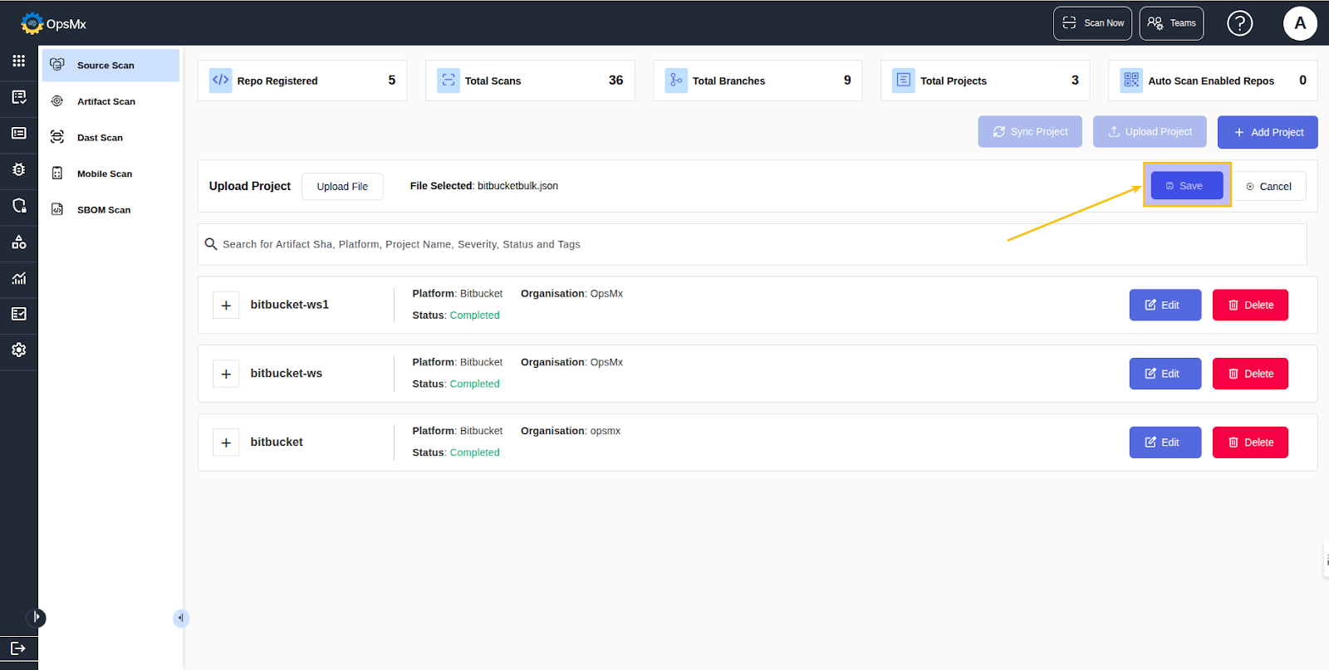1329x670 pixels.
Task: Click the analytics chart icon in left rail
Action: coord(18,278)
